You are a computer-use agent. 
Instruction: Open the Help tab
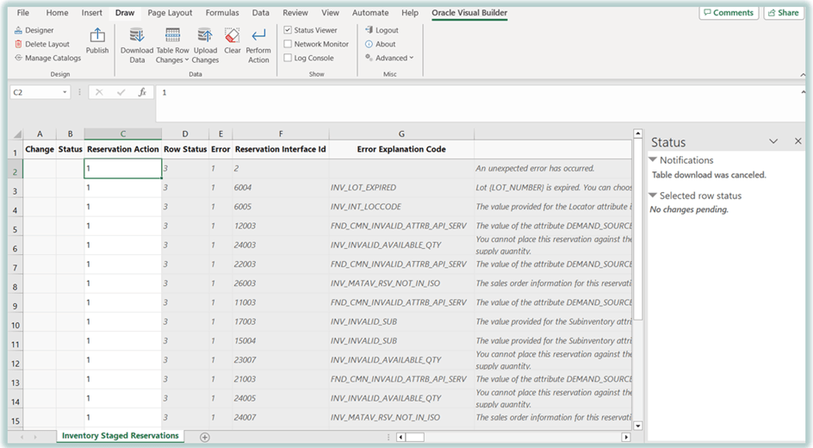click(410, 12)
